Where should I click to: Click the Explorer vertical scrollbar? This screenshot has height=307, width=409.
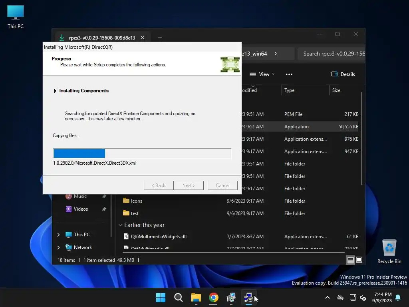pos(362,138)
